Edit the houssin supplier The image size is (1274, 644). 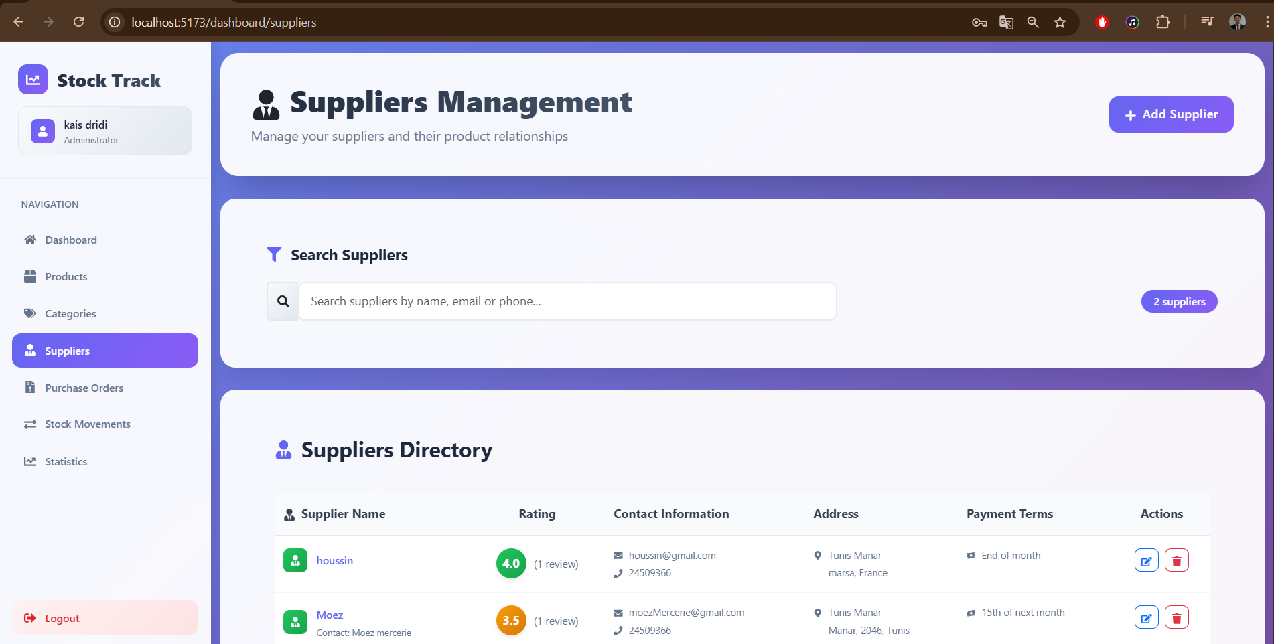[x=1146, y=560]
